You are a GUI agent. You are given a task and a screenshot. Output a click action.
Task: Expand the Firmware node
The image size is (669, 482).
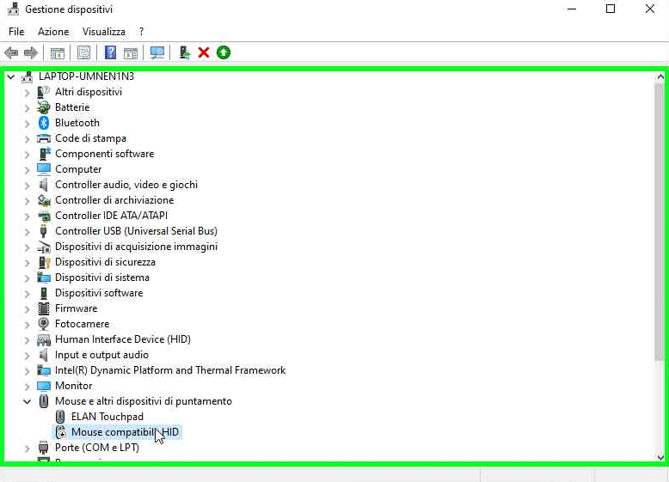coord(27,309)
